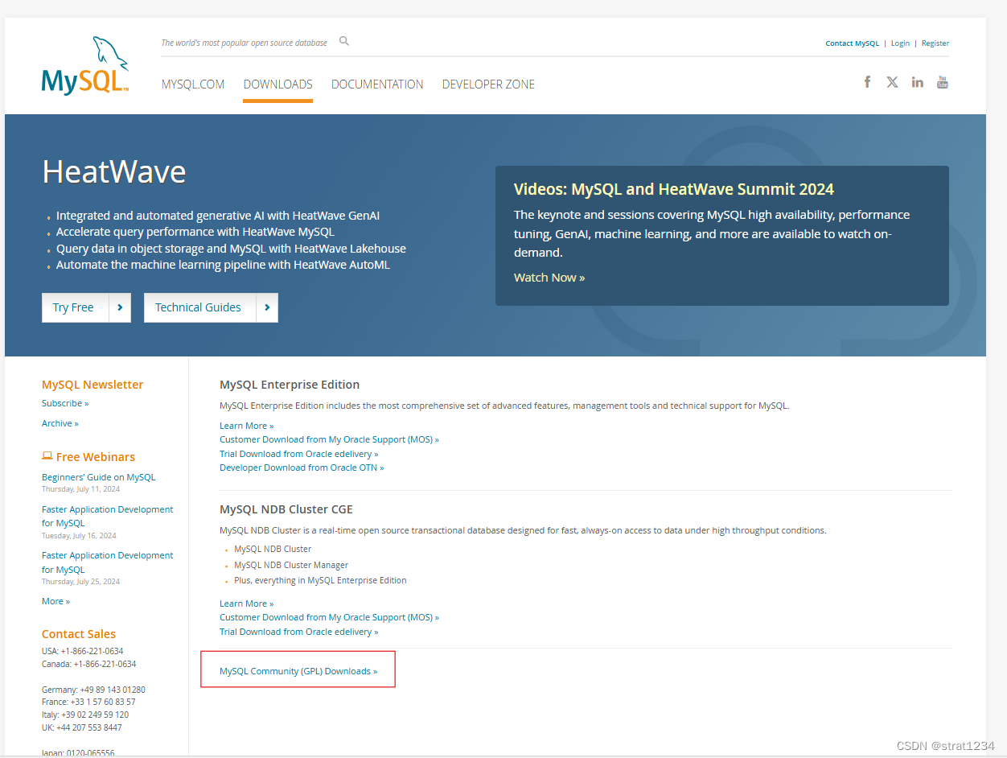Open Beginners' Guide on MySQL webinar

tap(99, 477)
